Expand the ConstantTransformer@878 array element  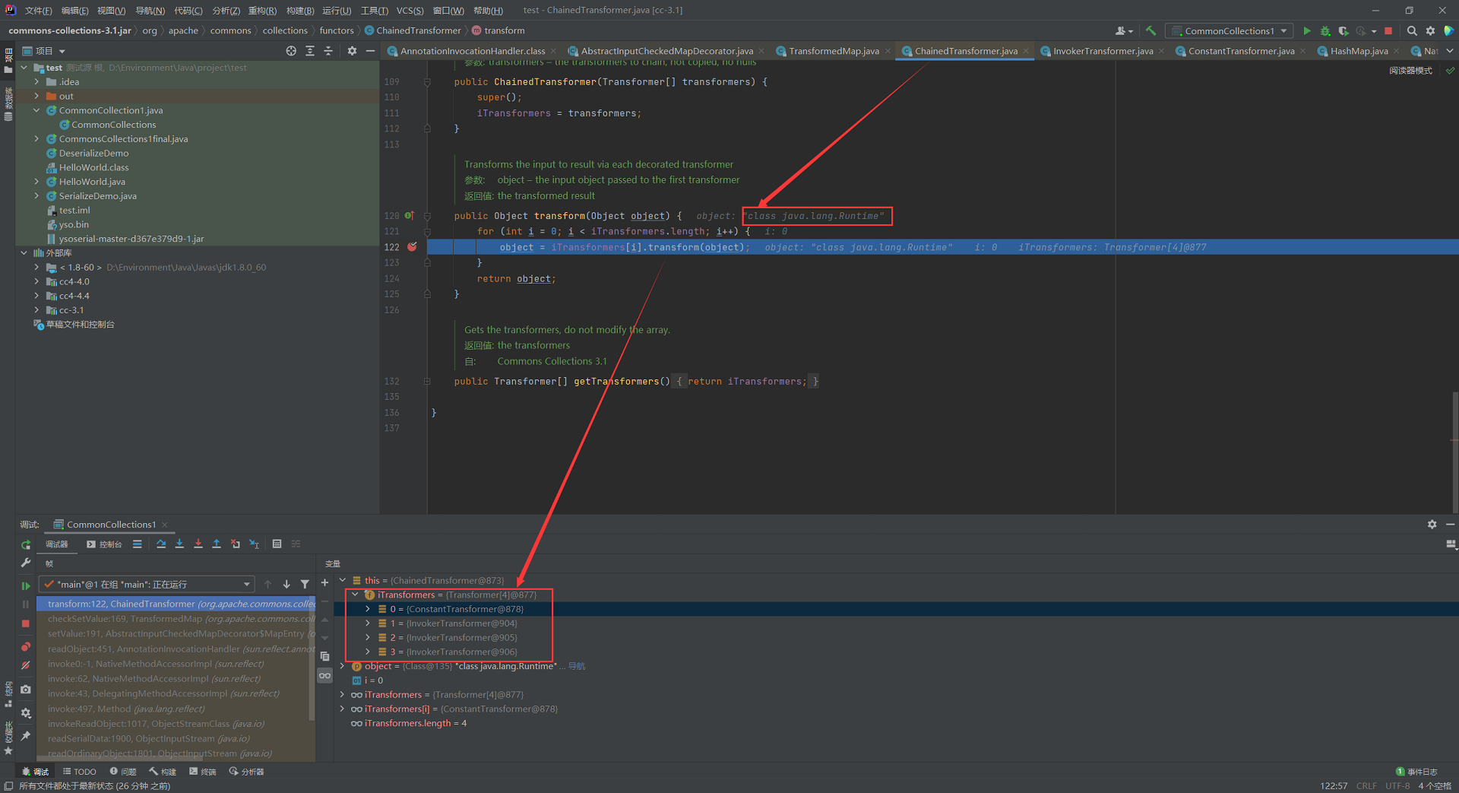click(x=368, y=609)
